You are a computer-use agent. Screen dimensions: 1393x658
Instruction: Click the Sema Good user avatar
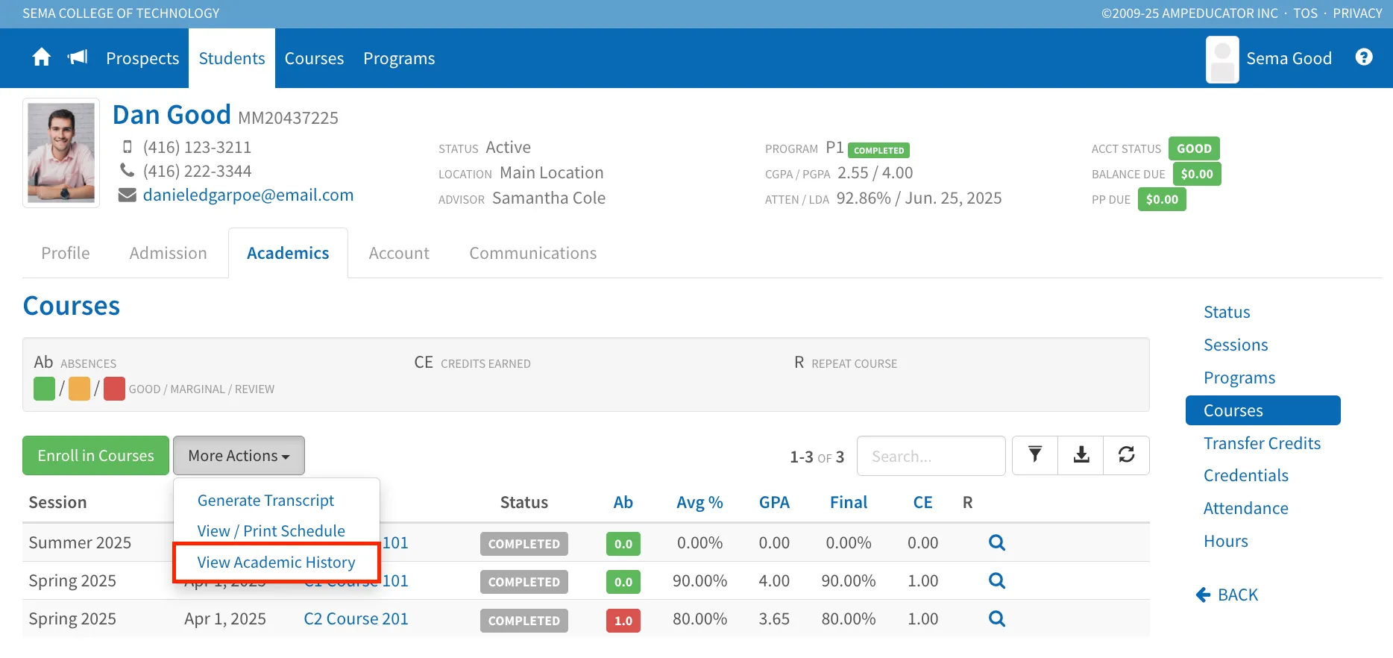[x=1222, y=60]
